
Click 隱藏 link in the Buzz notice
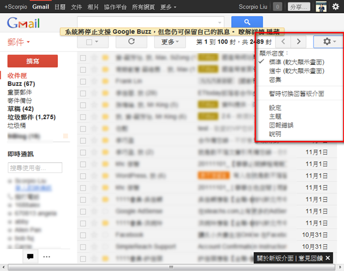(x=273, y=32)
